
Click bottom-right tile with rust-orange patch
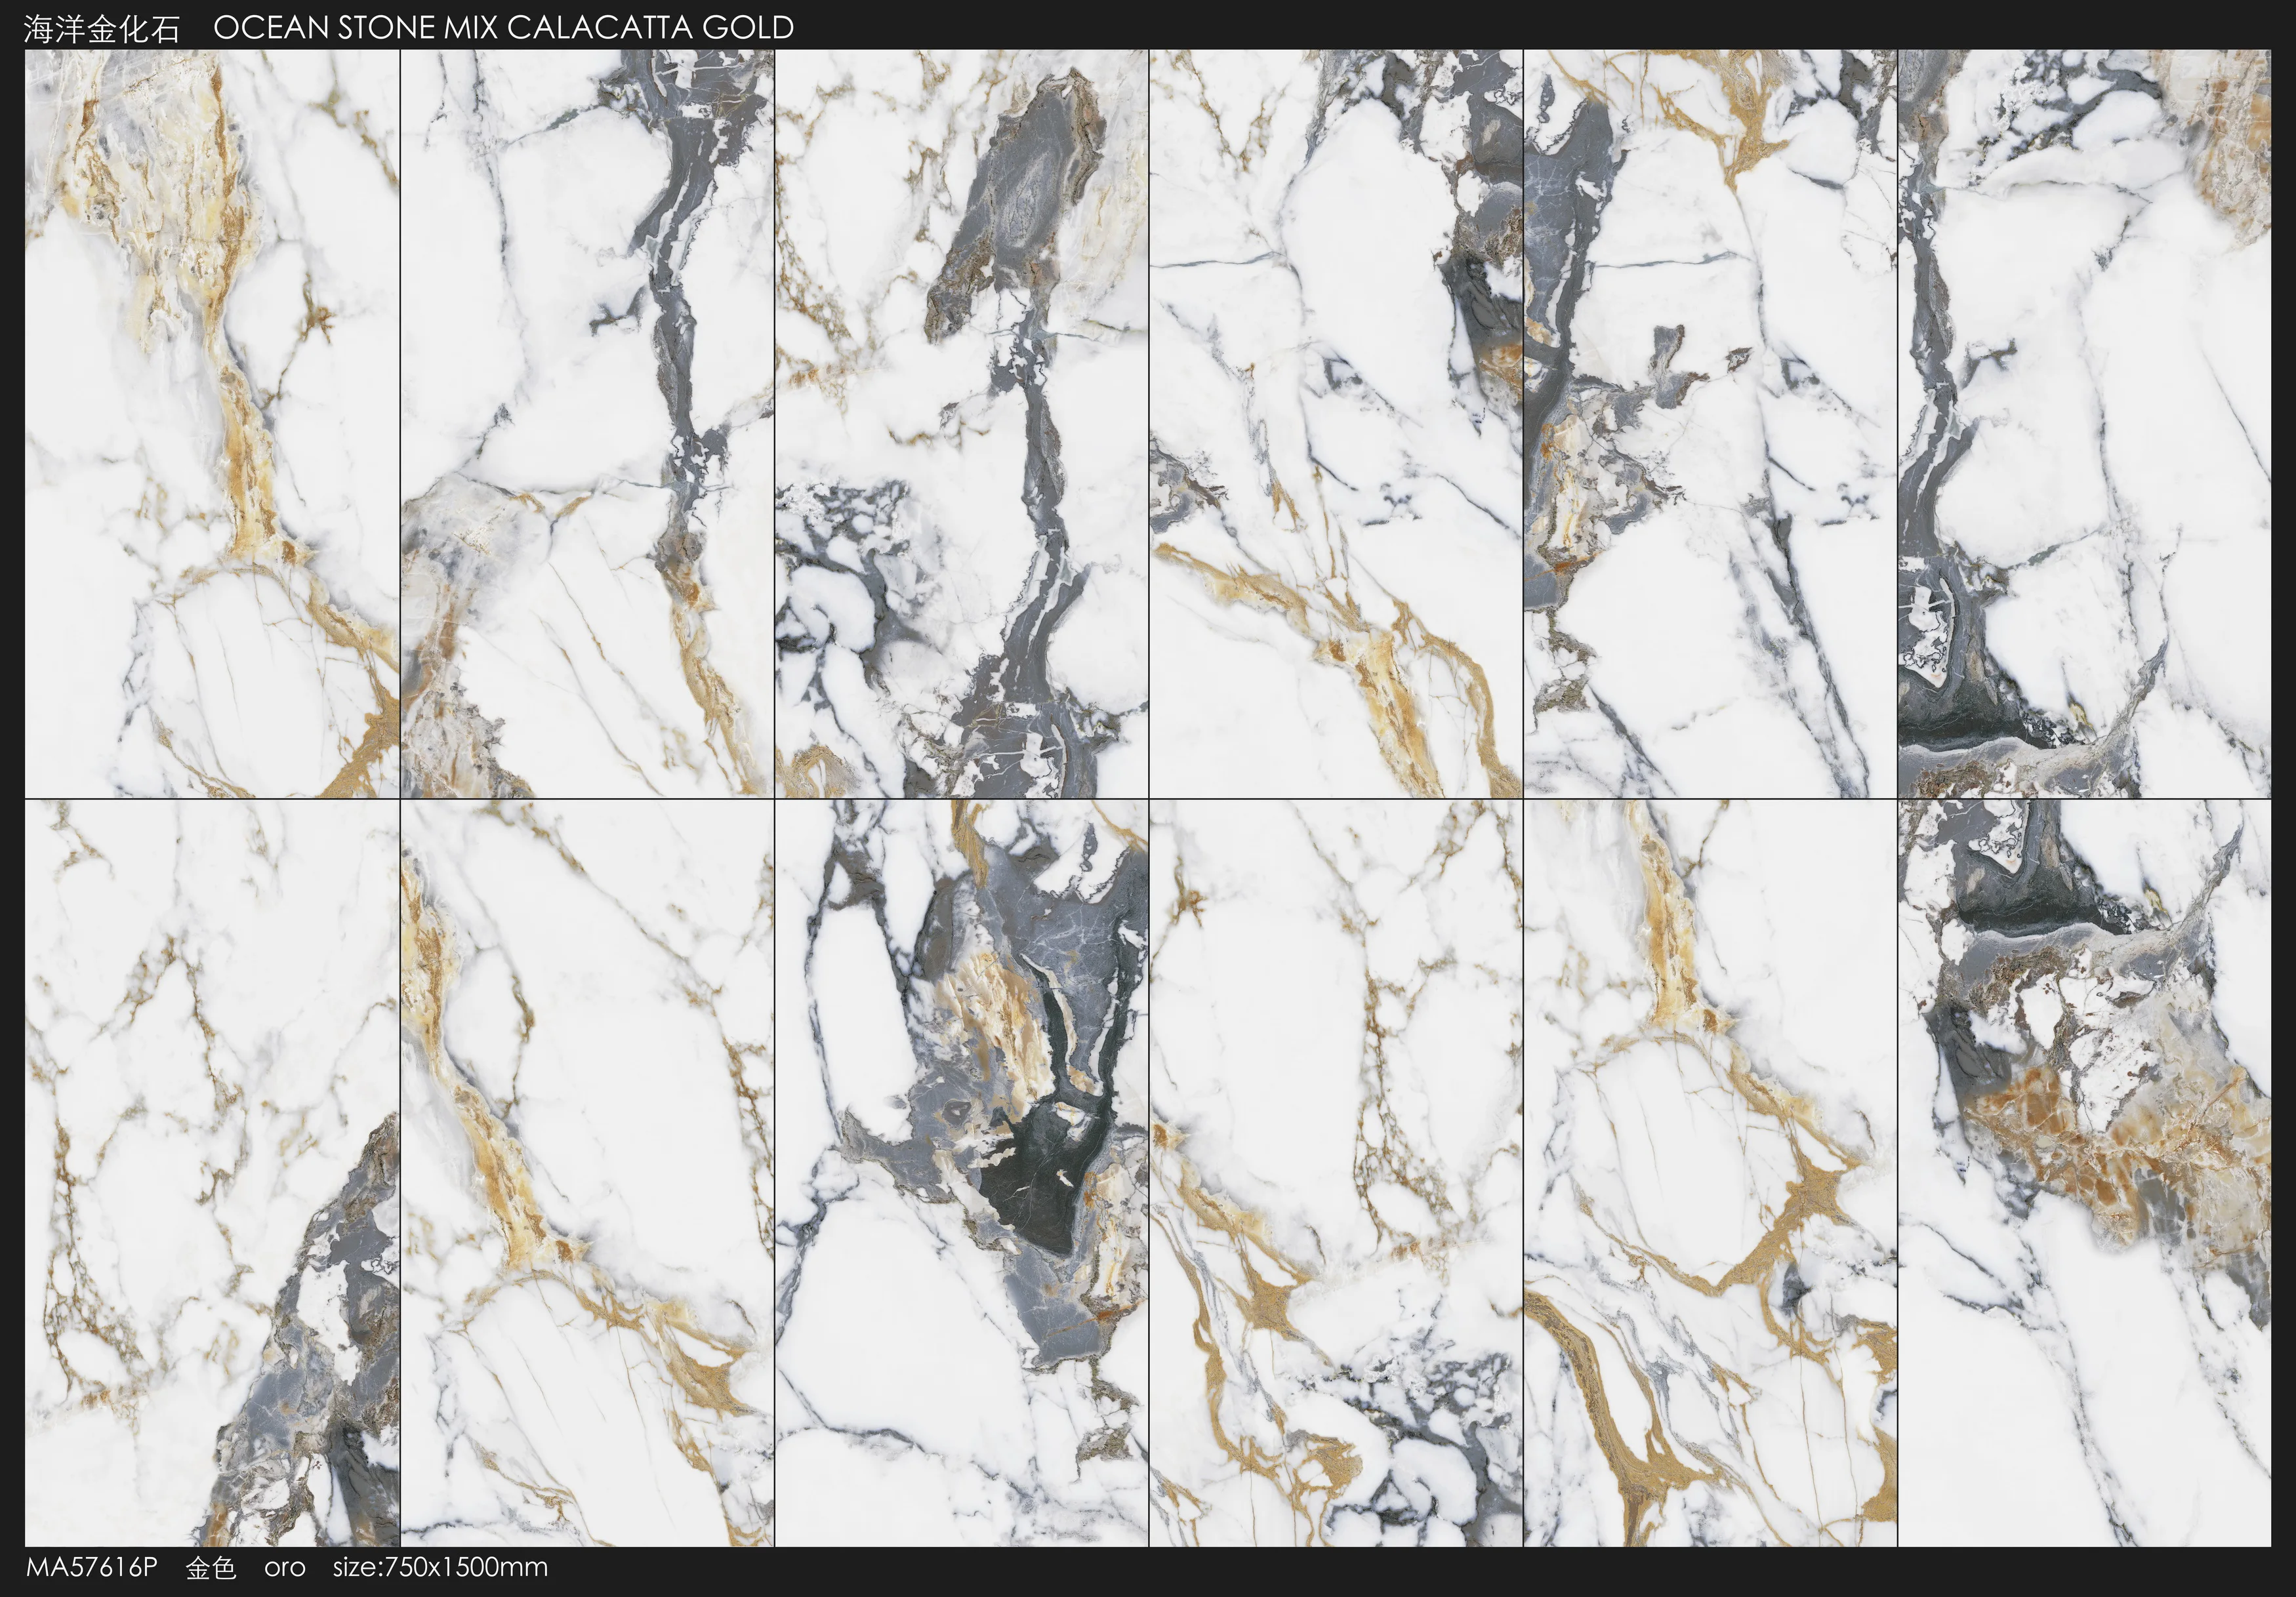coord(2084,1172)
